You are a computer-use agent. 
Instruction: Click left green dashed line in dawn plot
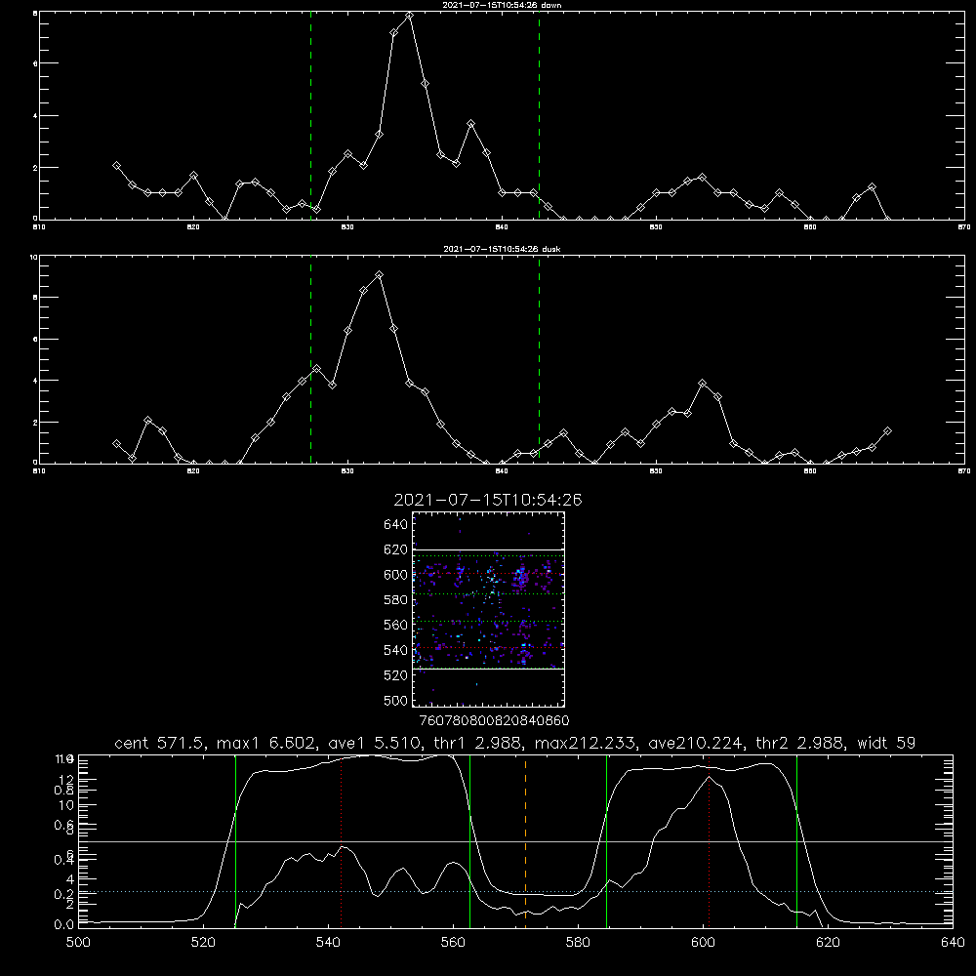tap(310, 115)
